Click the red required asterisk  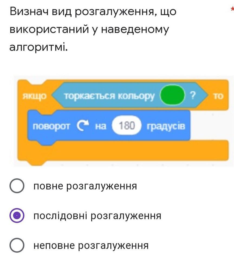(232, 9)
